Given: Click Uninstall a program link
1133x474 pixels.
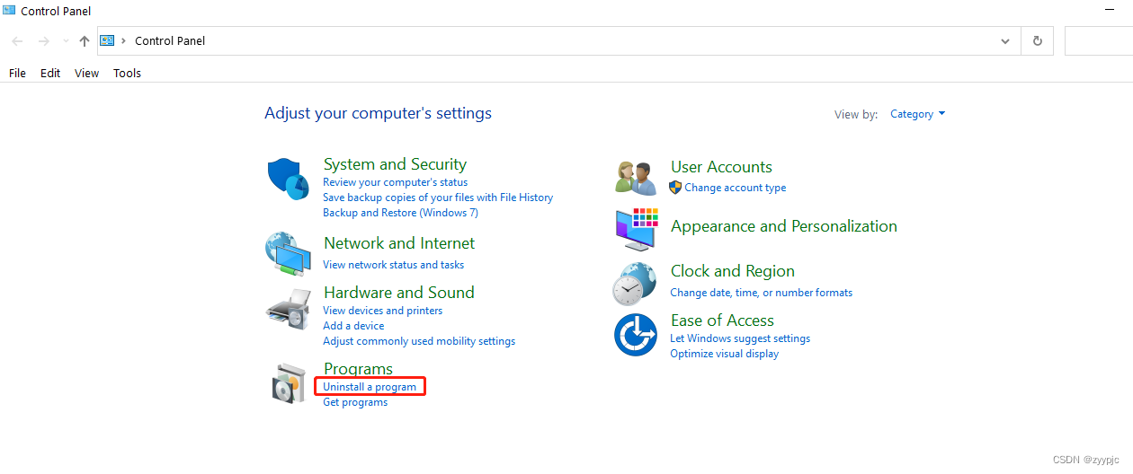Looking at the screenshot, I should tap(370, 387).
